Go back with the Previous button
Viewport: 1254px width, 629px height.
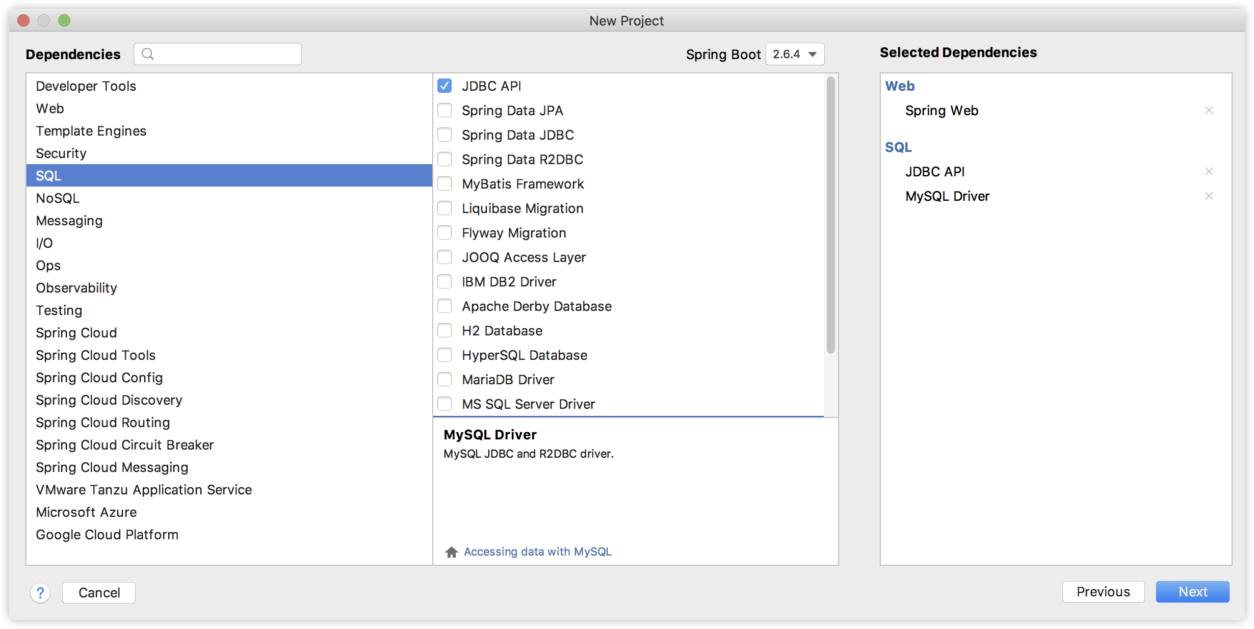pos(1103,592)
